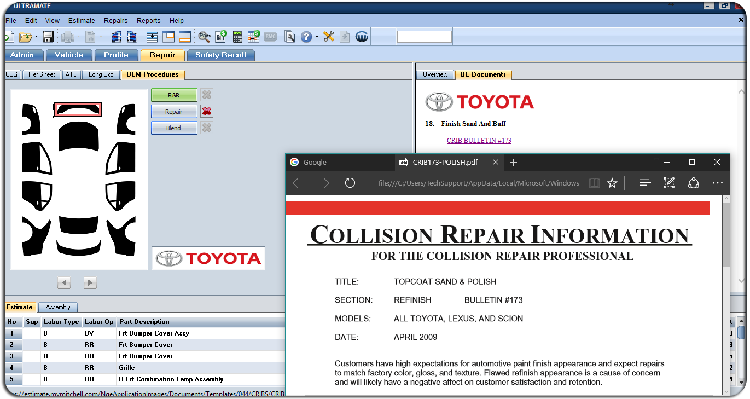Click the Parts search magnifier icon
Screen dimensions: 750x399
205,37
